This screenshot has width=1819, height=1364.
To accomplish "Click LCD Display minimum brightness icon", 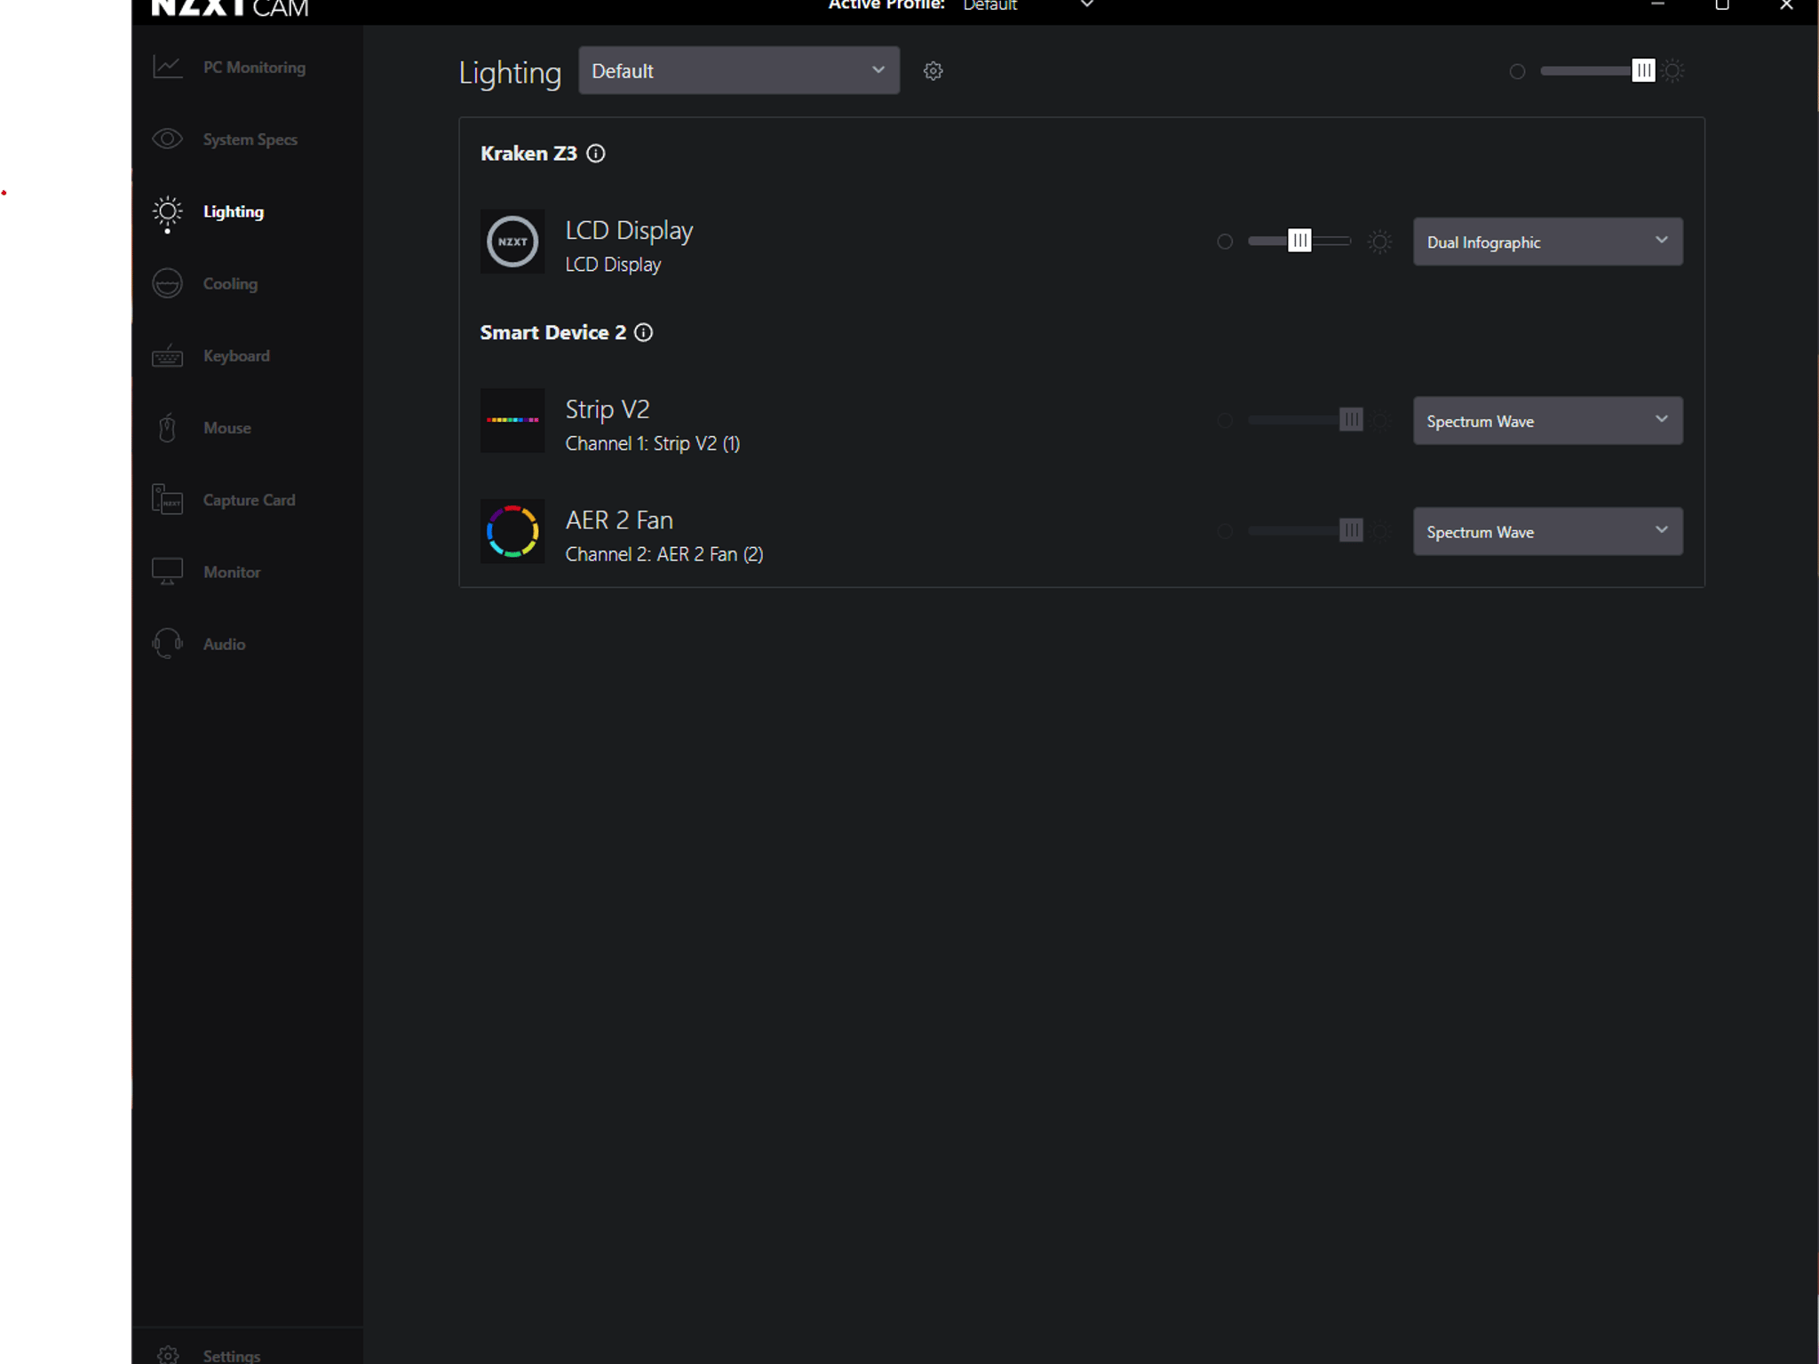I will pyautogui.click(x=1225, y=242).
